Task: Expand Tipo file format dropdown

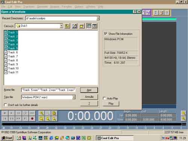Action: pyautogui.click(x=74, y=97)
